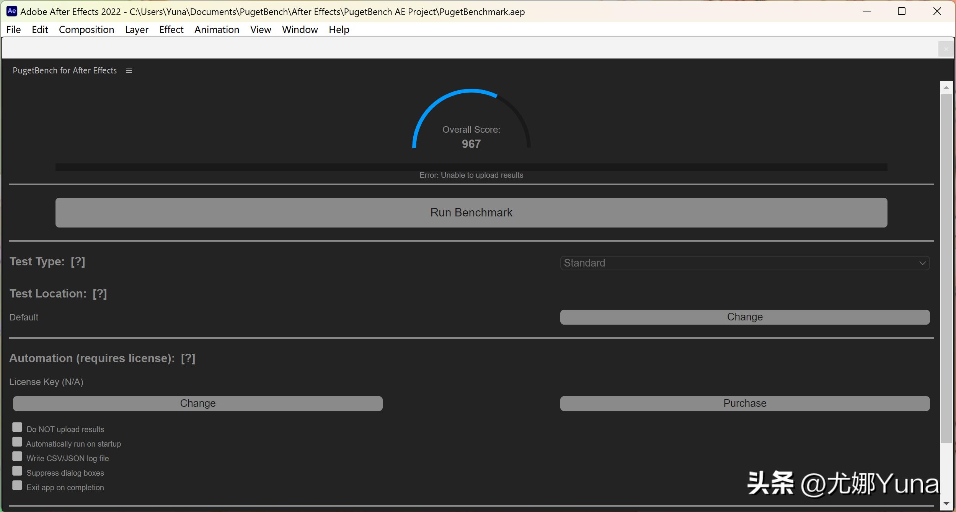Check Exit app on completion
956x512 pixels.
pos(17,485)
